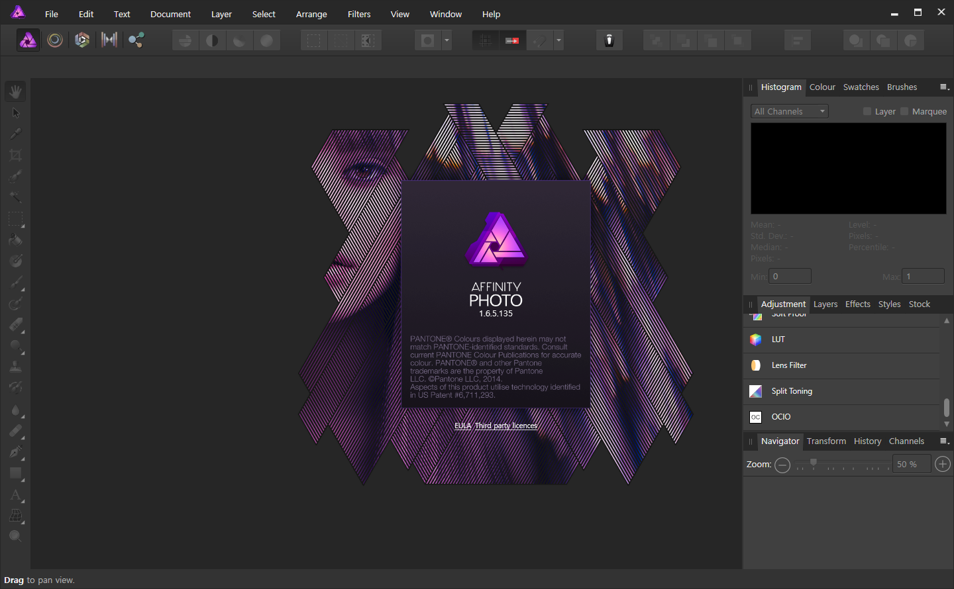This screenshot has width=954, height=589.
Task: Select the Crop tool
Action: [x=16, y=155]
